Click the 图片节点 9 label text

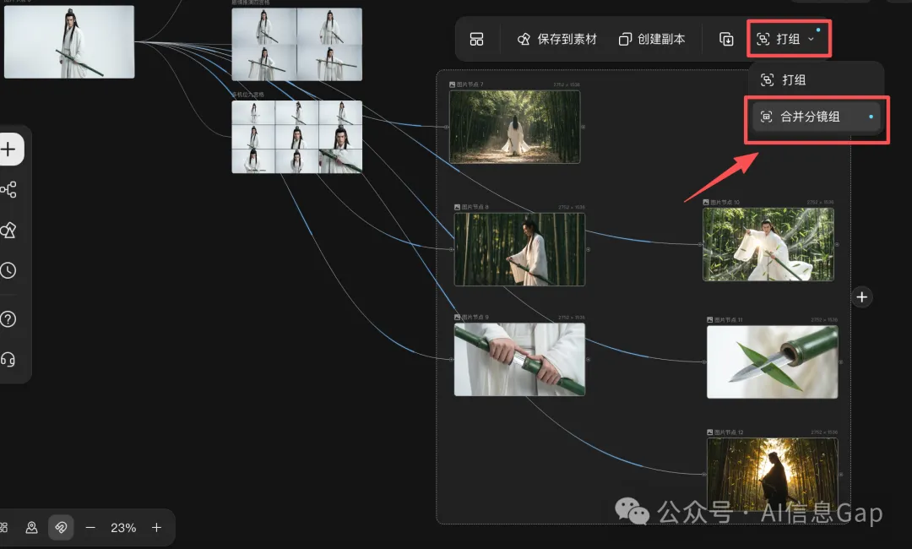point(475,318)
